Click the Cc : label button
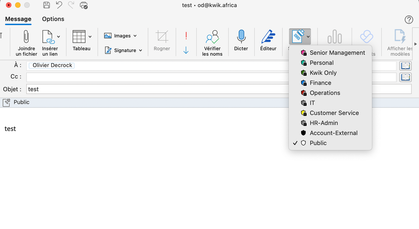The height and width of the screenshot is (229, 419). (x=16, y=77)
